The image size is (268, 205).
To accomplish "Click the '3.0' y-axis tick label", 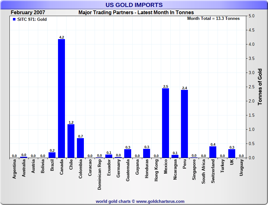I will pos(252,73).
